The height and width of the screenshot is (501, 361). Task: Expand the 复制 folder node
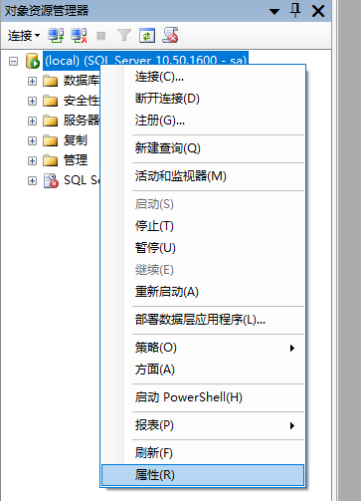pos(32,140)
